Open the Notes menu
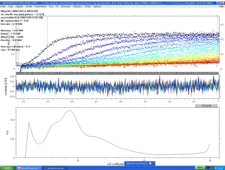Screen dimensions: 225x170 click(x=88, y=6)
